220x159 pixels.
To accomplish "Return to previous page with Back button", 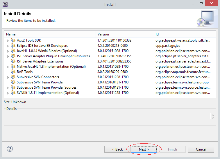I will [x=118, y=149].
